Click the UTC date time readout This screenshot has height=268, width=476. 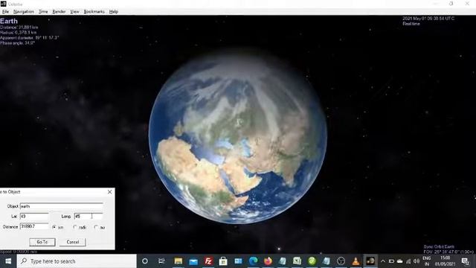pyautogui.click(x=428, y=19)
